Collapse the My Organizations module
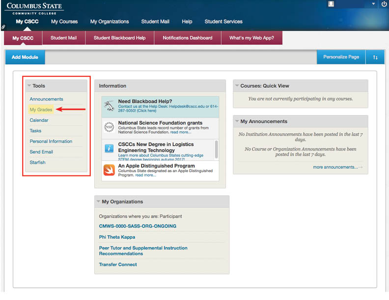The height and width of the screenshot is (300, 389). click(x=99, y=202)
